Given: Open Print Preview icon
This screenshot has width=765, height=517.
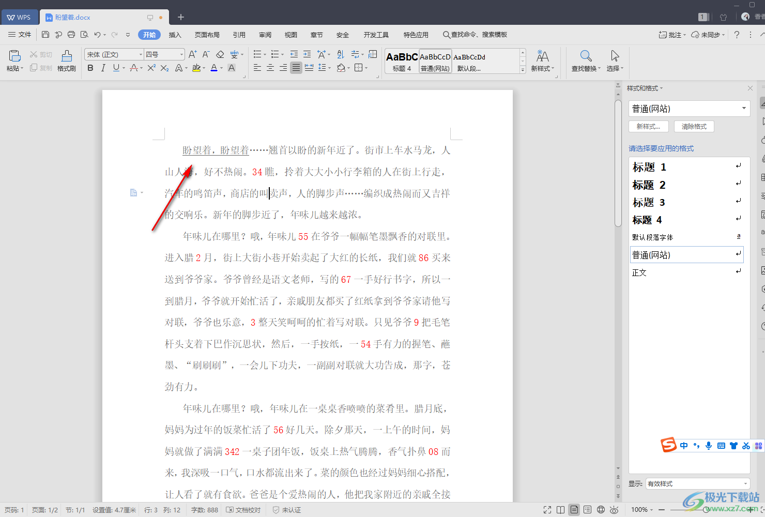Looking at the screenshot, I should (x=84, y=35).
